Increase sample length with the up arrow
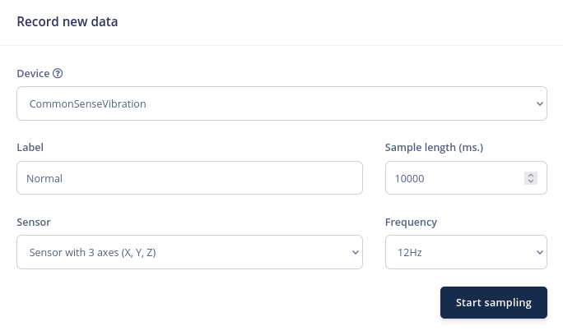The height and width of the screenshot is (335, 563). tap(531, 174)
